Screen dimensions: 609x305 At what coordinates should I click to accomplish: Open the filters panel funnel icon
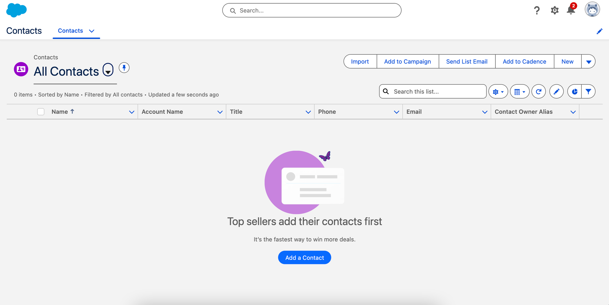point(589,91)
